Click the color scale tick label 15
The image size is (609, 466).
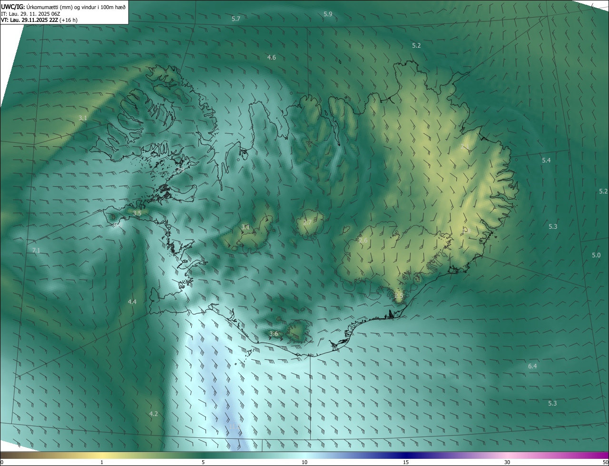click(x=406, y=462)
